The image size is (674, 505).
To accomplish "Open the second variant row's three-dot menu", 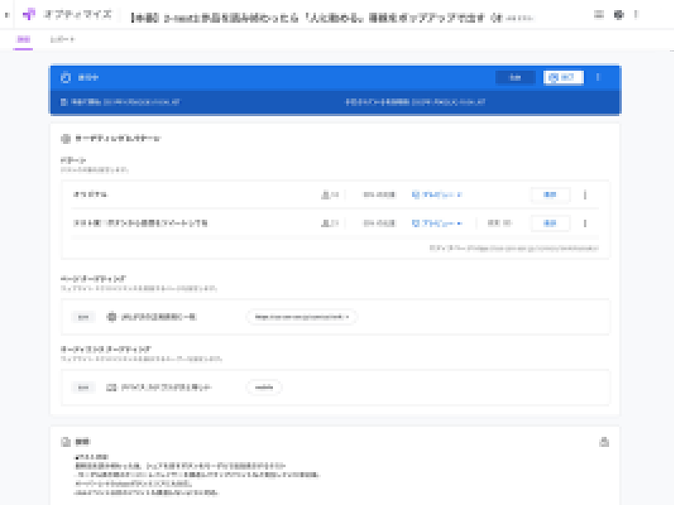I will 585,223.
